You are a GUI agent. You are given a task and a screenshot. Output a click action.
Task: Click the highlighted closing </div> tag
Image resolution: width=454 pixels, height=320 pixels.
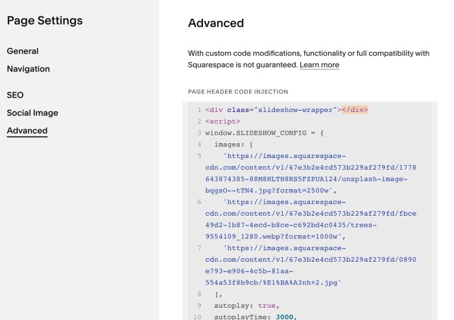pos(355,110)
